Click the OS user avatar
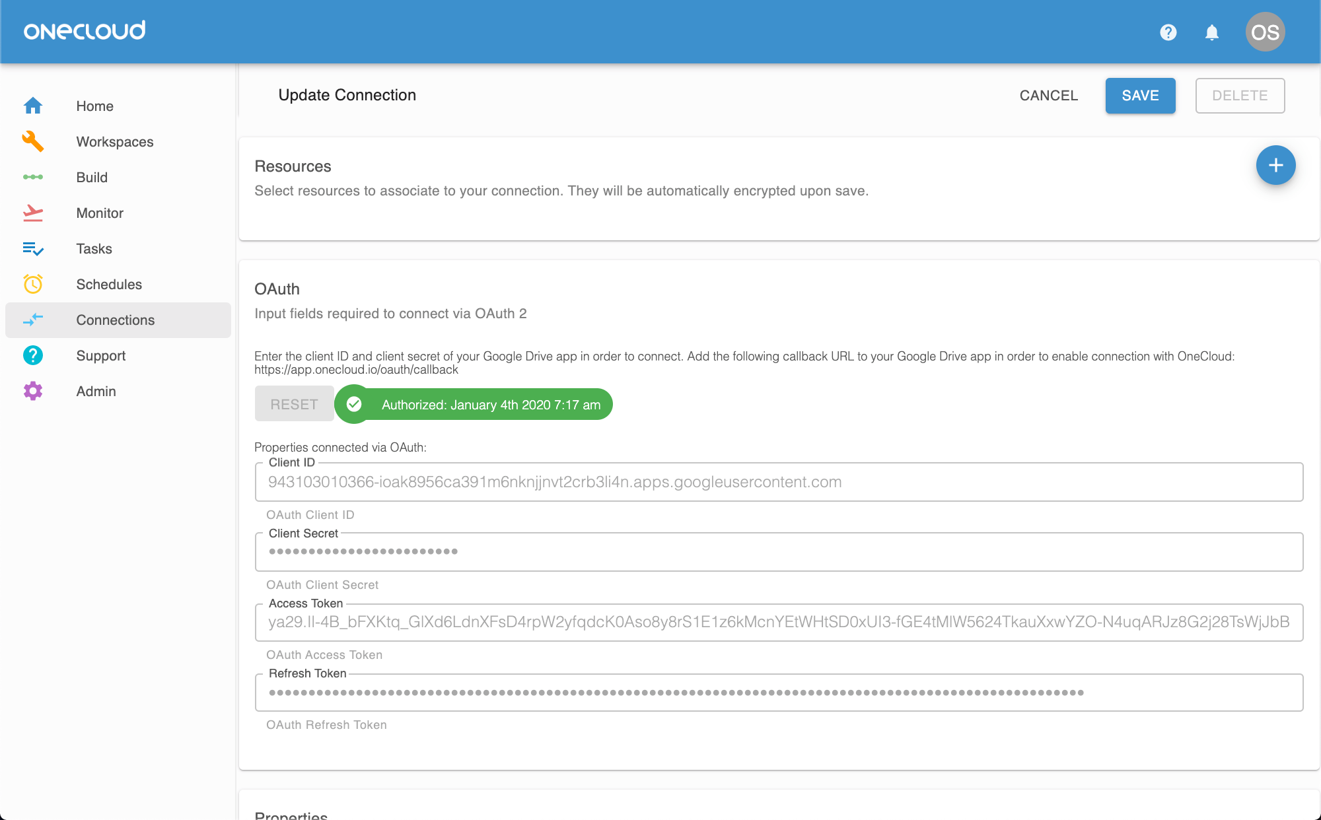1321x820 pixels. [x=1264, y=32]
